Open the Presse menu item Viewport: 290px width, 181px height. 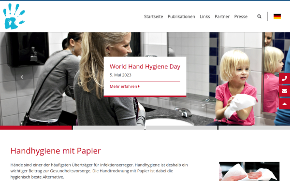(241, 16)
